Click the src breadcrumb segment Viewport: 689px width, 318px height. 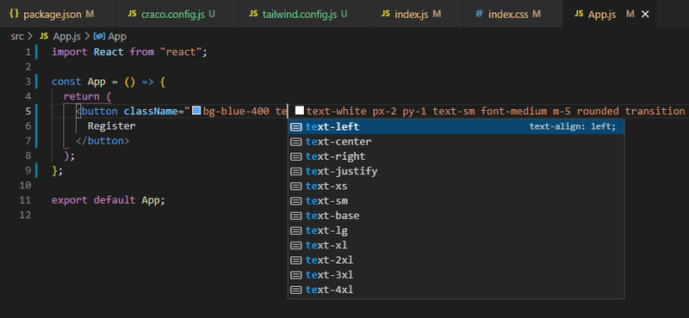pyautogui.click(x=16, y=36)
